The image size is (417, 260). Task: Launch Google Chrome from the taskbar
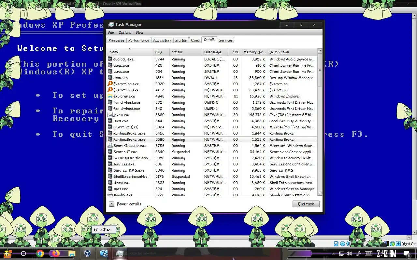point(40,253)
